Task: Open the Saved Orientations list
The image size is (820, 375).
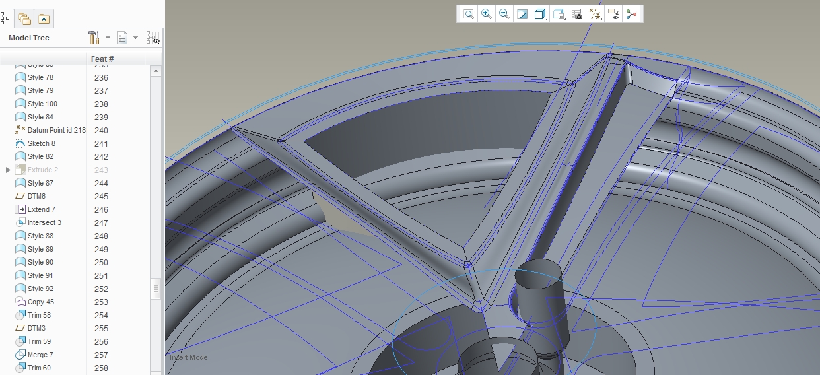Action: 559,14
